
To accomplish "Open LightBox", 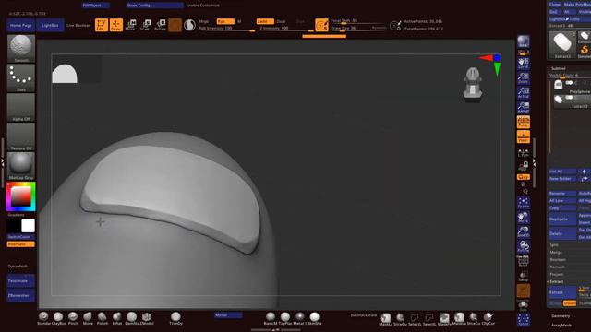I will coord(50,25).
